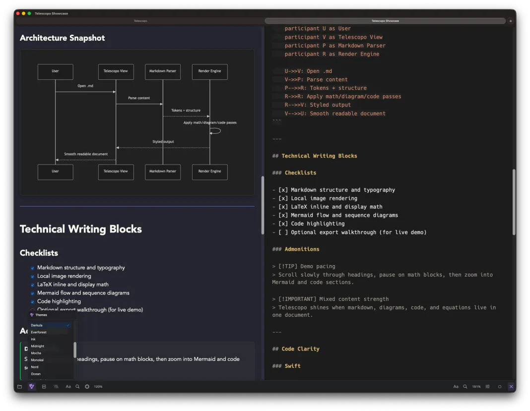Open the file browser folder icon
The height and width of the screenshot is (411, 530).
point(20,386)
